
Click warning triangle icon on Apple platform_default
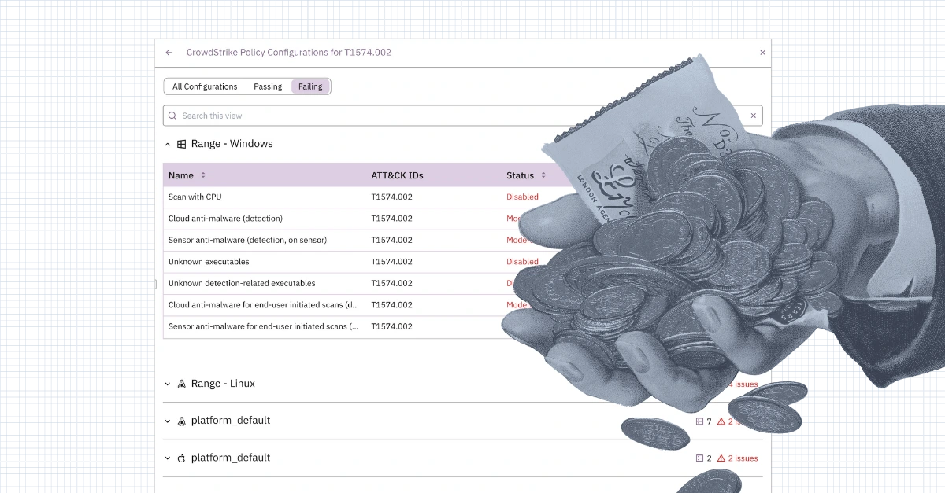coord(721,458)
